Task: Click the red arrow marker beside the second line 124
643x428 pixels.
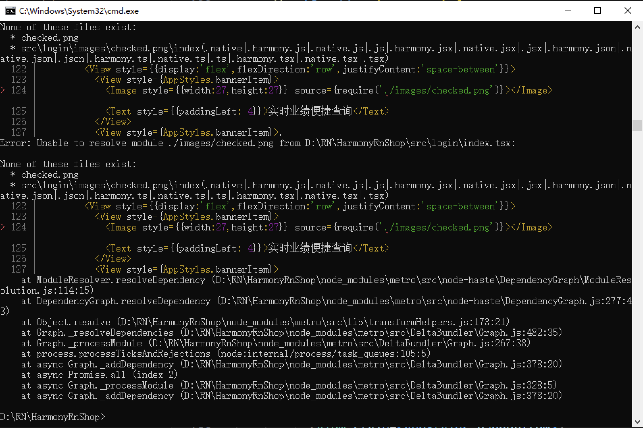Action: (3, 227)
